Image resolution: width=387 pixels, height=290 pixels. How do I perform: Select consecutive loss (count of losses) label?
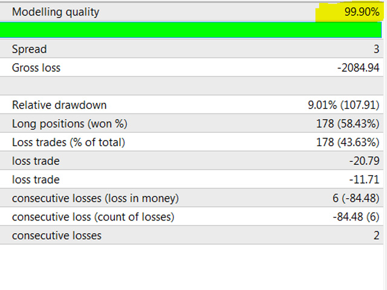[93, 217]
